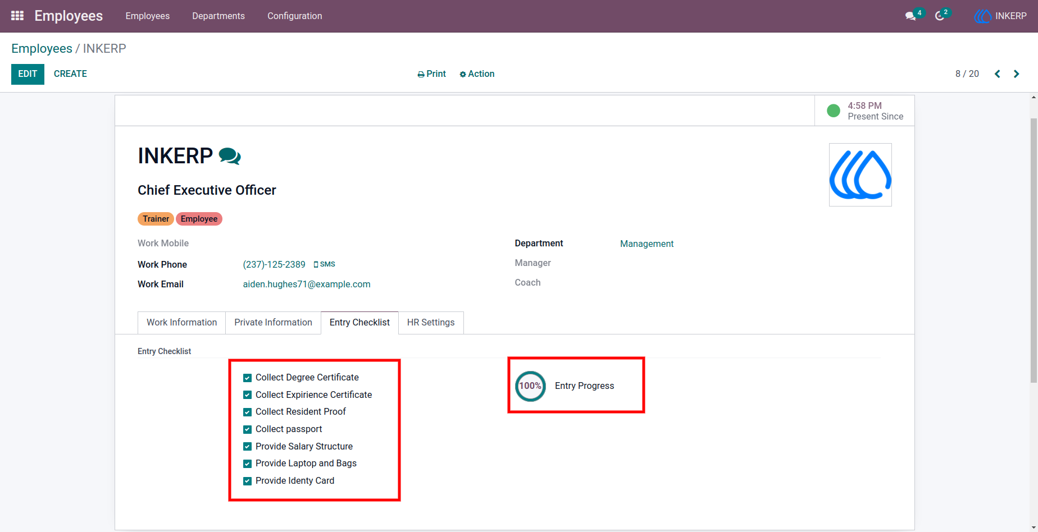Toggle the Provide Identy Card checkbox
1038x532 pixels.
pyautogui.click(x=247, y=481)
